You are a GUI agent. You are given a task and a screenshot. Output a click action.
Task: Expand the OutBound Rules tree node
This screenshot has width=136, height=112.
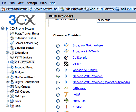pos(7,77)
